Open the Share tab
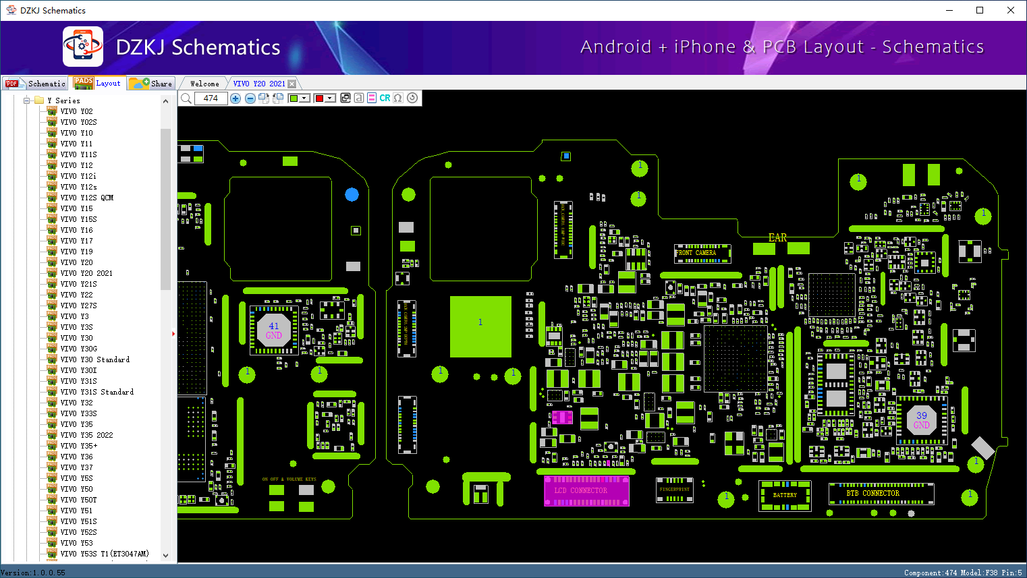This screenshot has height=578, width=1027. tap(151, 84)
